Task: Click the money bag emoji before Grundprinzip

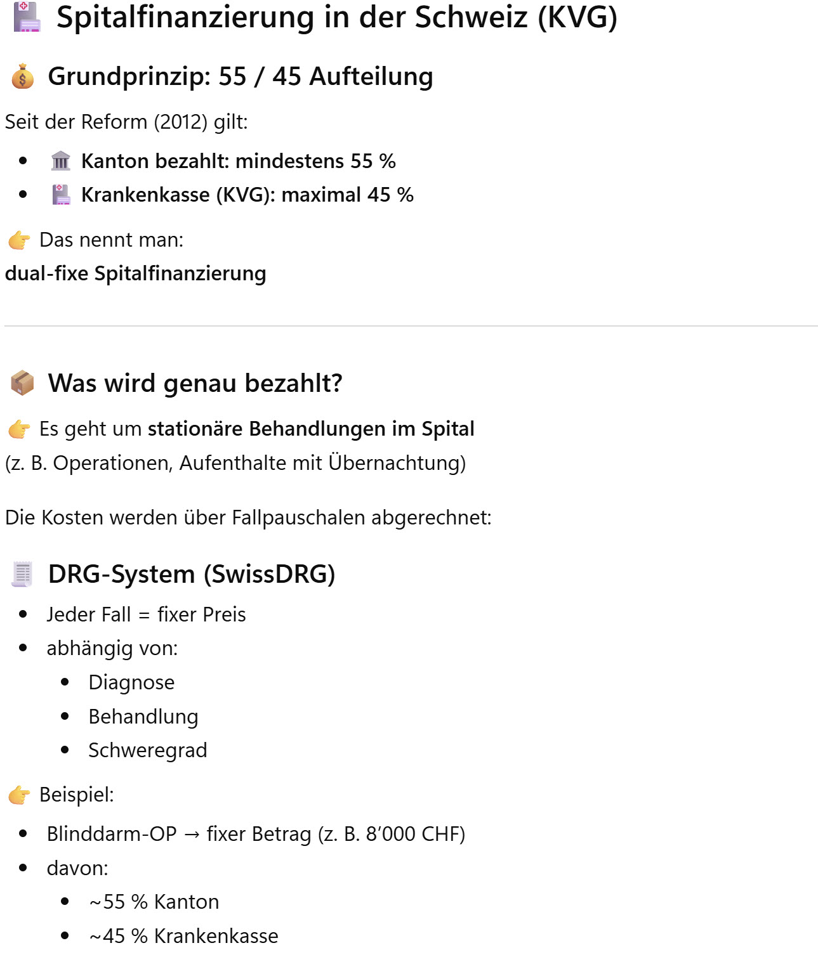Action: tap(23, 77)
